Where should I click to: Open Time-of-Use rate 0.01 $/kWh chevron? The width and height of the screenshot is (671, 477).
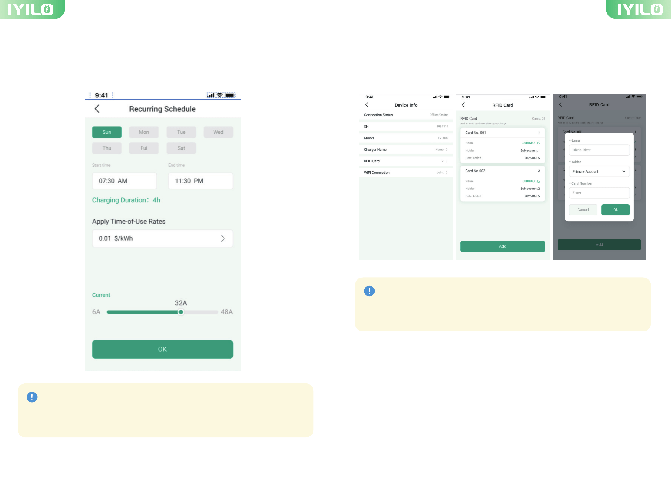click(x=223, y=238)
